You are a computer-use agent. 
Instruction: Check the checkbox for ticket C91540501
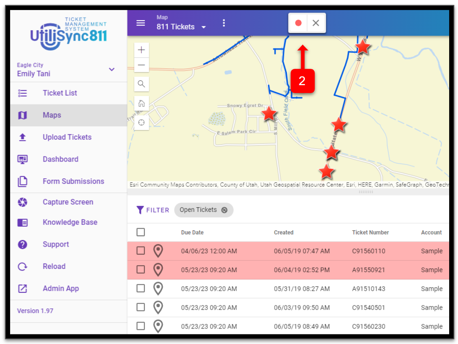[141, 307]
